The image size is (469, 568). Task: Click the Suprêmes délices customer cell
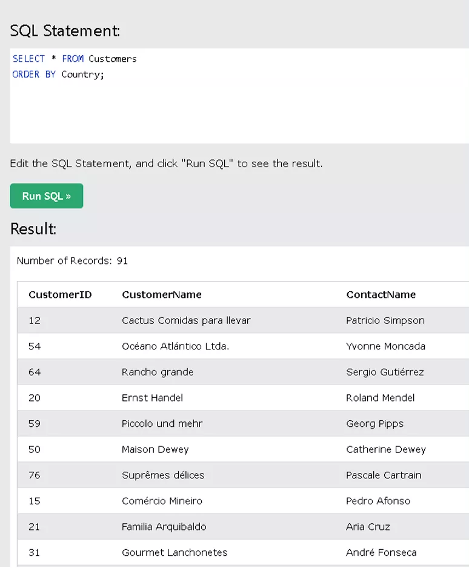coord(163,475)
